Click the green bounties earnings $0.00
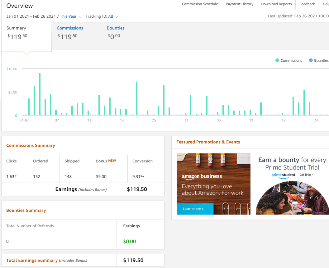The height and width of the screenshot is (268, 329). (x=130, y=241)
